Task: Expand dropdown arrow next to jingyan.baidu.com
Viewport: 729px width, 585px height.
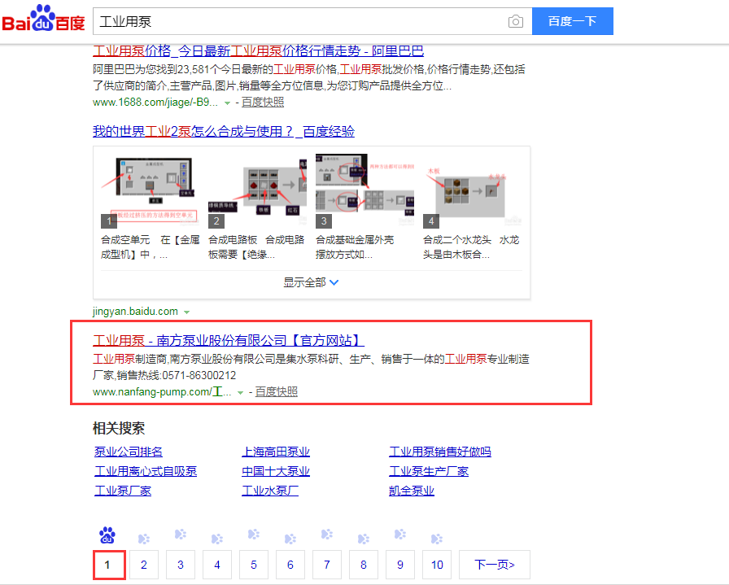Action: (186, 312)
